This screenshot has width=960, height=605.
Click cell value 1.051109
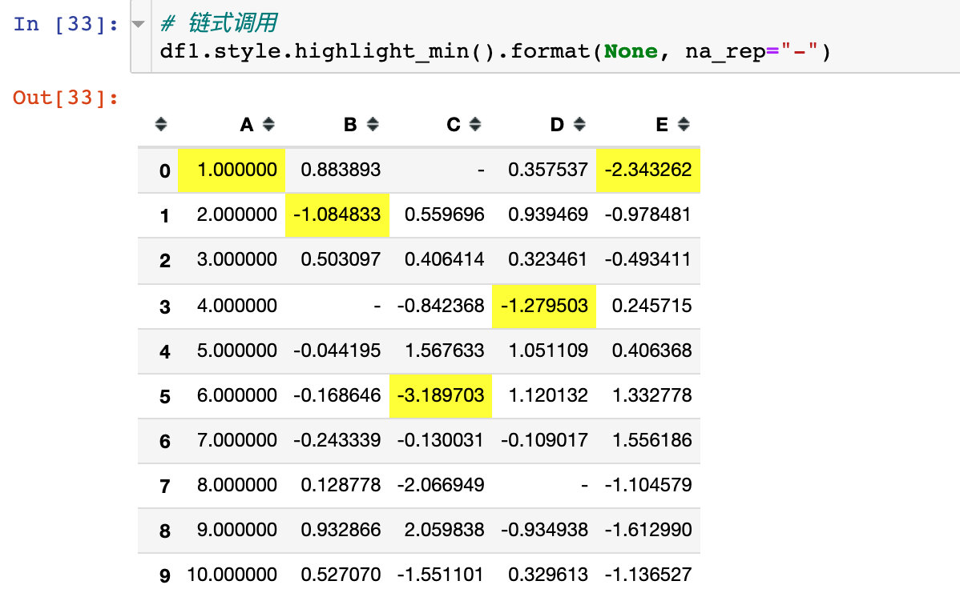(x=548, y=350)
